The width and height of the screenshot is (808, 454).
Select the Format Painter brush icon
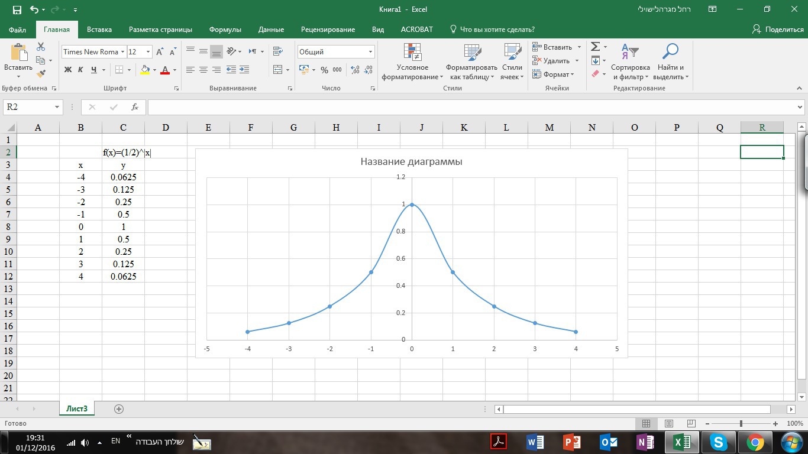coord(41,74)
